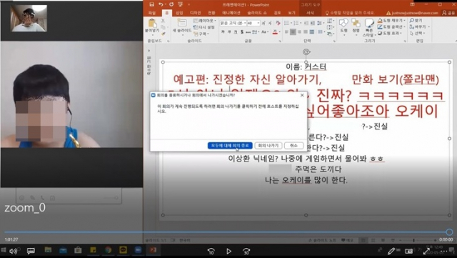Viewport: 457px width, 258px height.
Task: Click the Format Painter brush icon
Action: (163, 34)
